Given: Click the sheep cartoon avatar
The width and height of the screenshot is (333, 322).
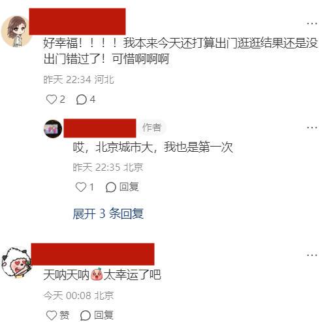Looking at the screenshot, I should click(16, 262).
